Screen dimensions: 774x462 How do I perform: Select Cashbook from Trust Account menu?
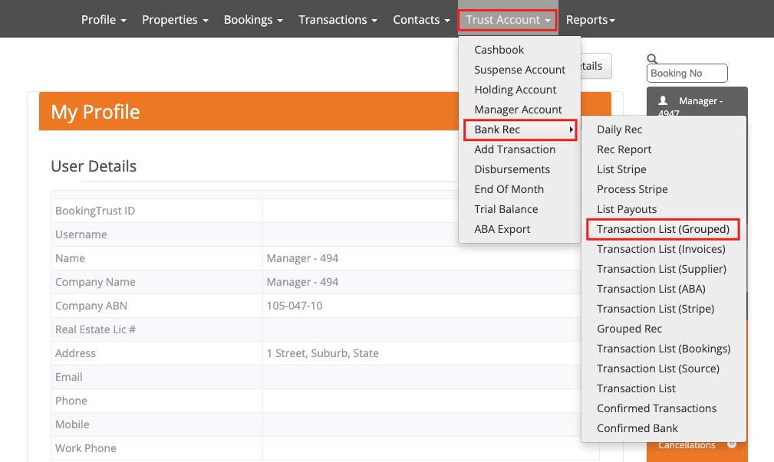(499, 50)
